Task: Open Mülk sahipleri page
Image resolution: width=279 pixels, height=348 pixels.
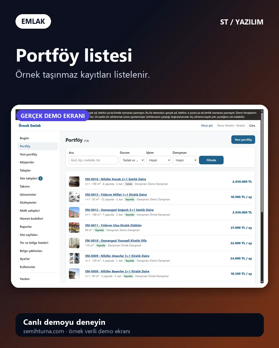Action: click(30, 211)
